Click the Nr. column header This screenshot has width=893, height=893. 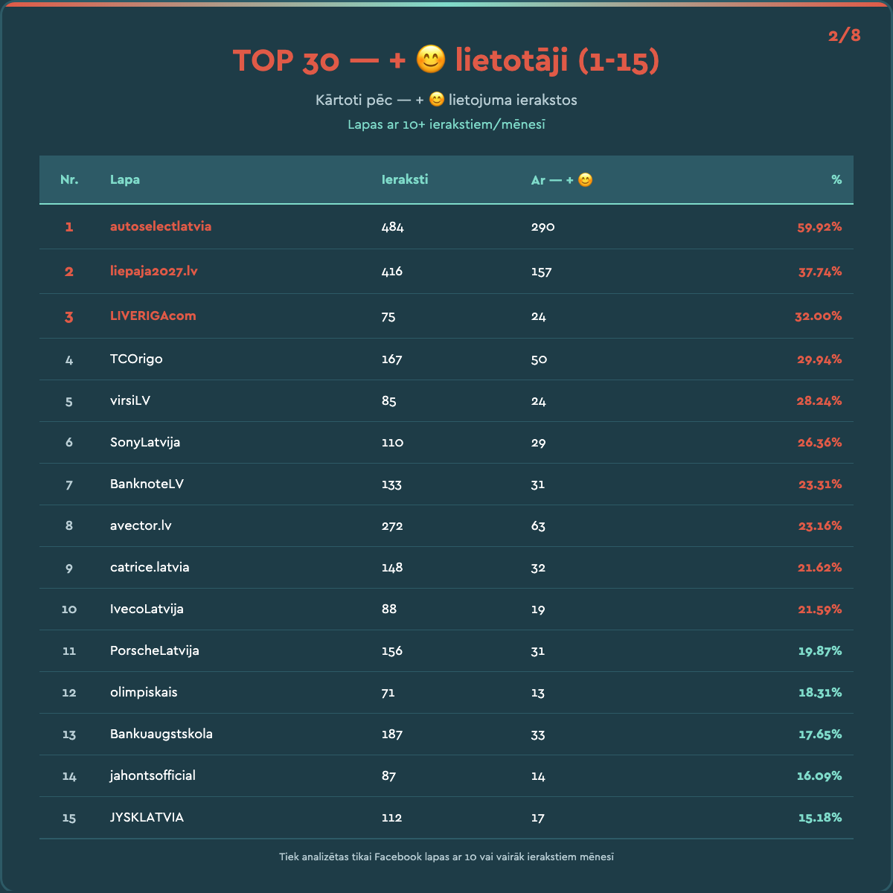tap(69, 179)
